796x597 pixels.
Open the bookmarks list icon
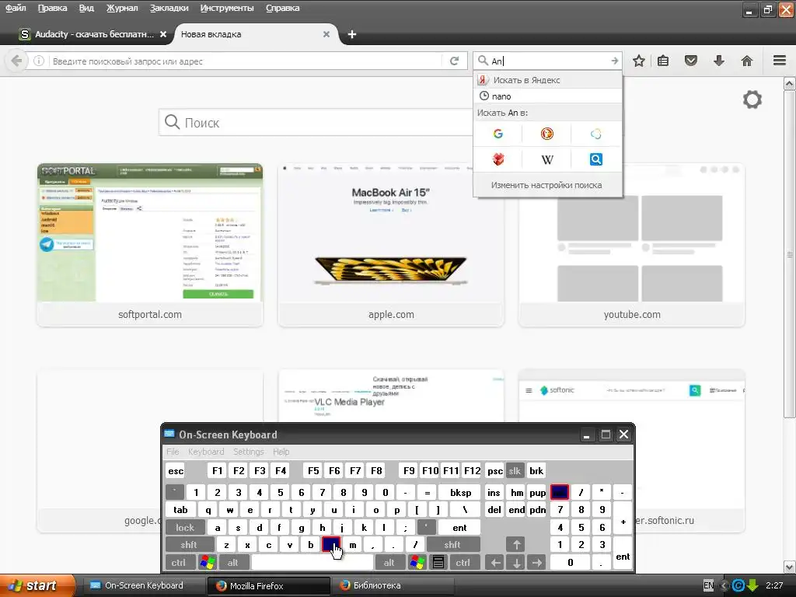pos(663,61)
